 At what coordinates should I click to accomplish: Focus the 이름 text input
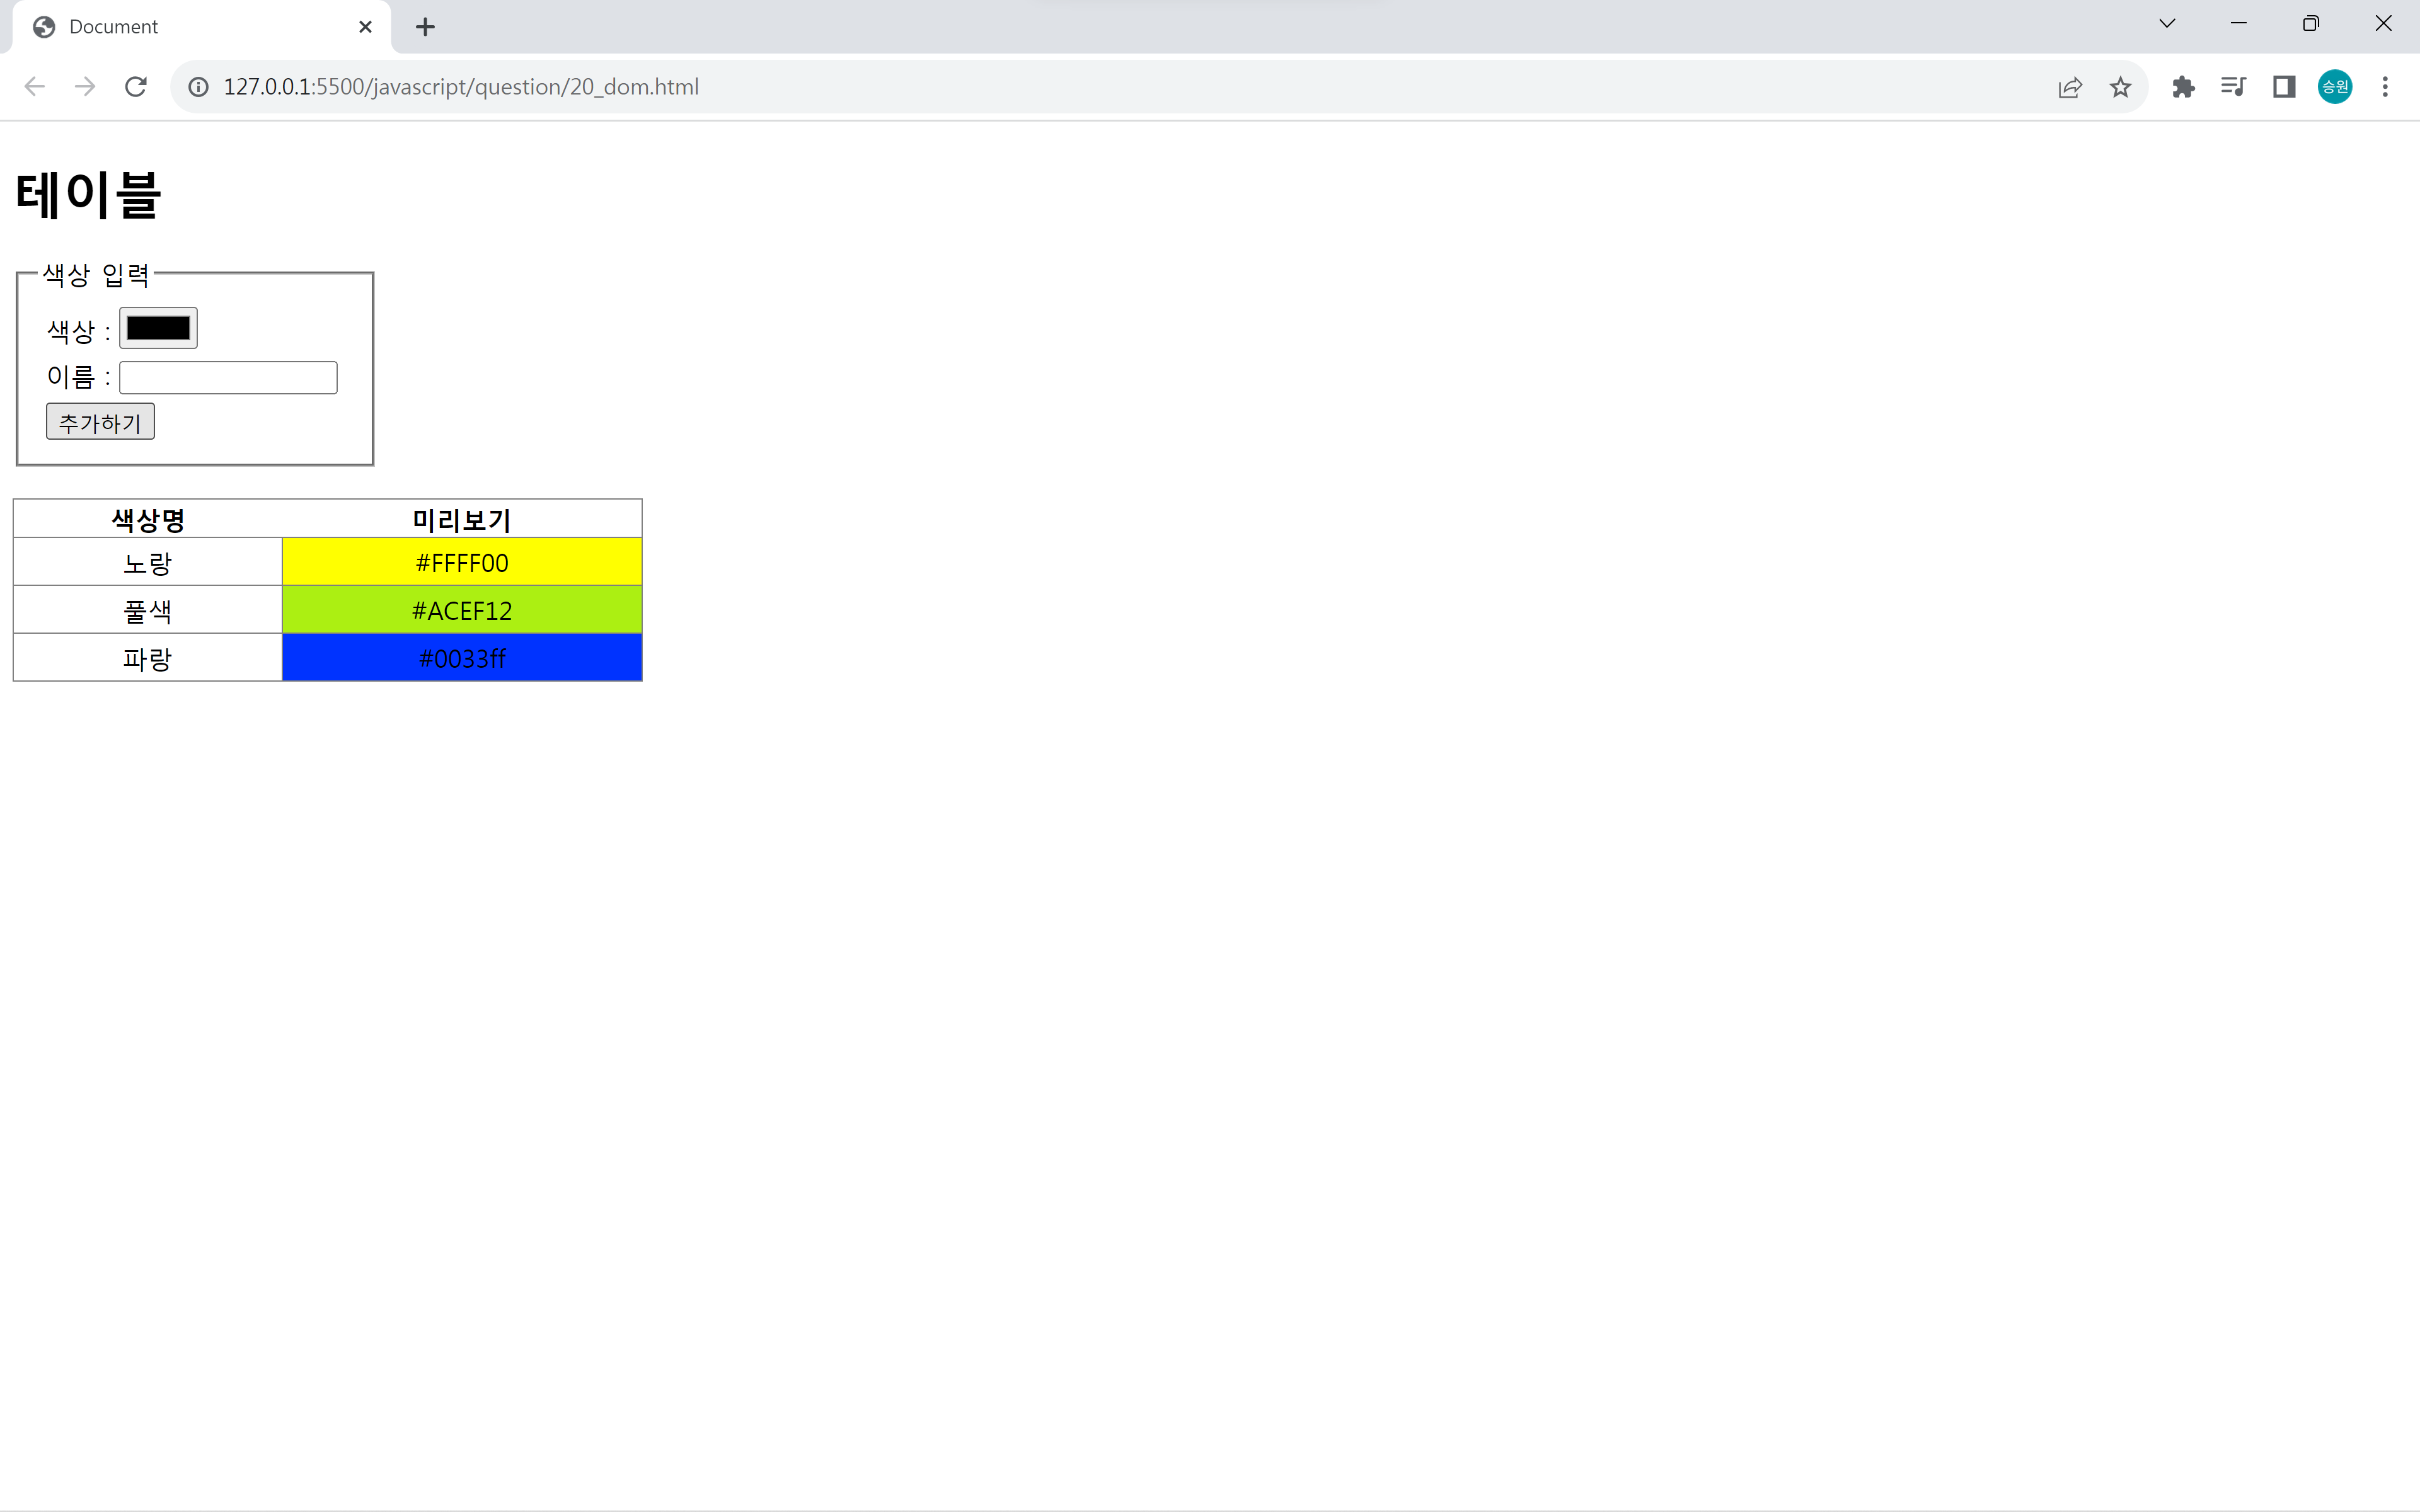(x=228, y=378)
